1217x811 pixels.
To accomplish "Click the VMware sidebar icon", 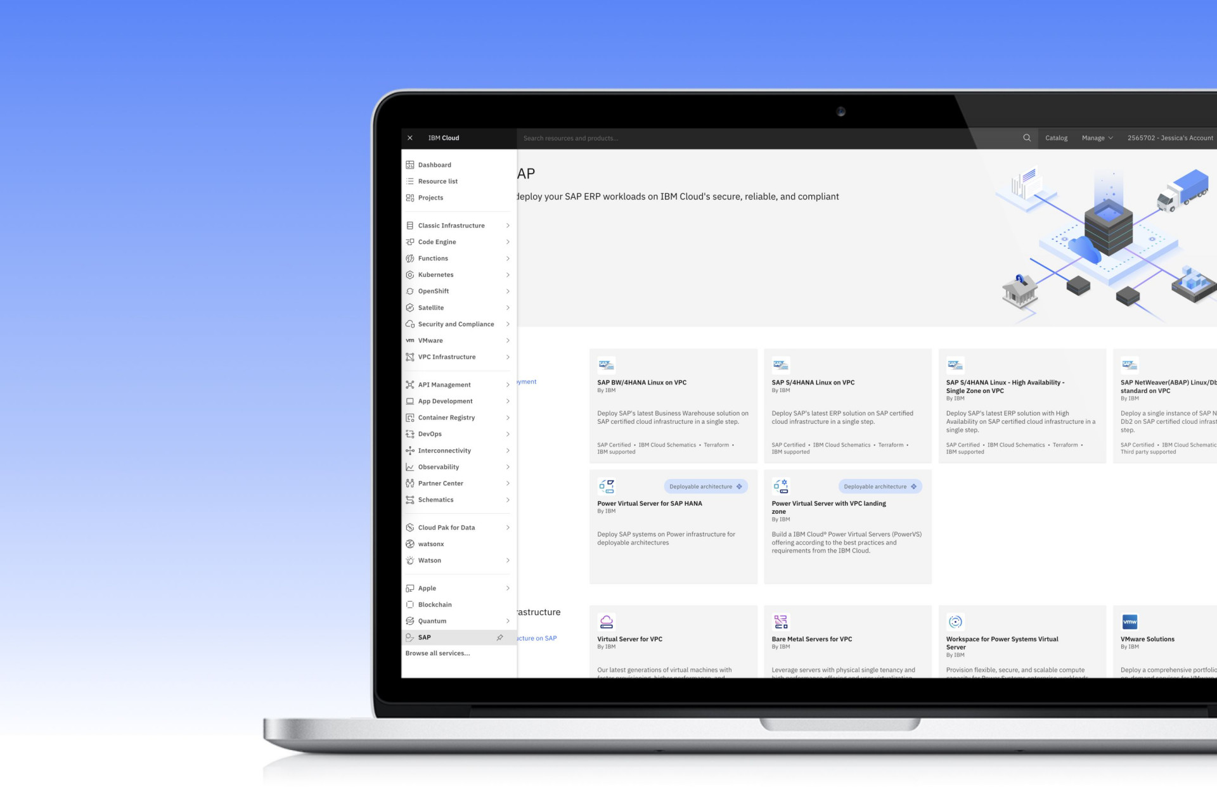I will (x=410, y=340).
